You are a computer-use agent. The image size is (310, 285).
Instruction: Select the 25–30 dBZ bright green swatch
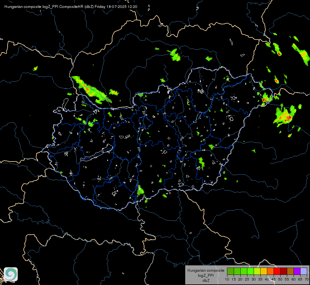[250, 271]
